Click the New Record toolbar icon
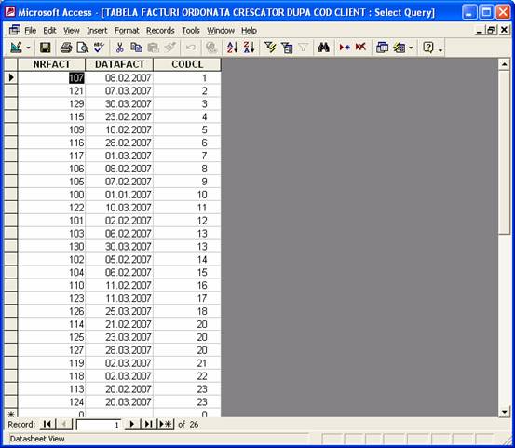Viewport: 515px width, 448px height. point(345,48)
